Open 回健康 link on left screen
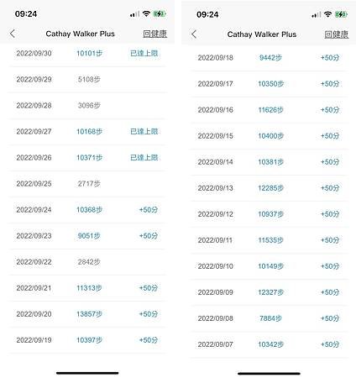The height and width of the screenshot is (378, 356). tap(154, 34)
